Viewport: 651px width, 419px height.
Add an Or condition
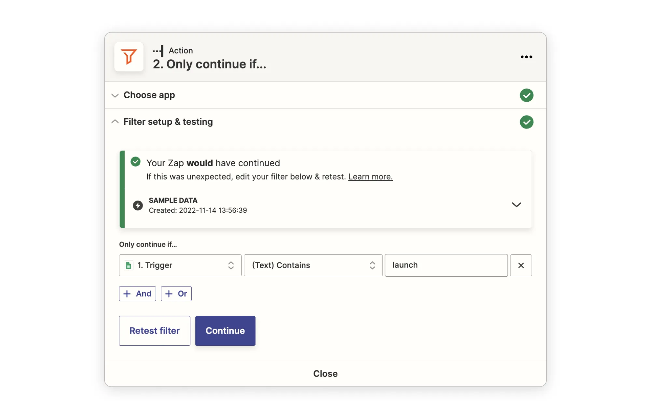176,294
